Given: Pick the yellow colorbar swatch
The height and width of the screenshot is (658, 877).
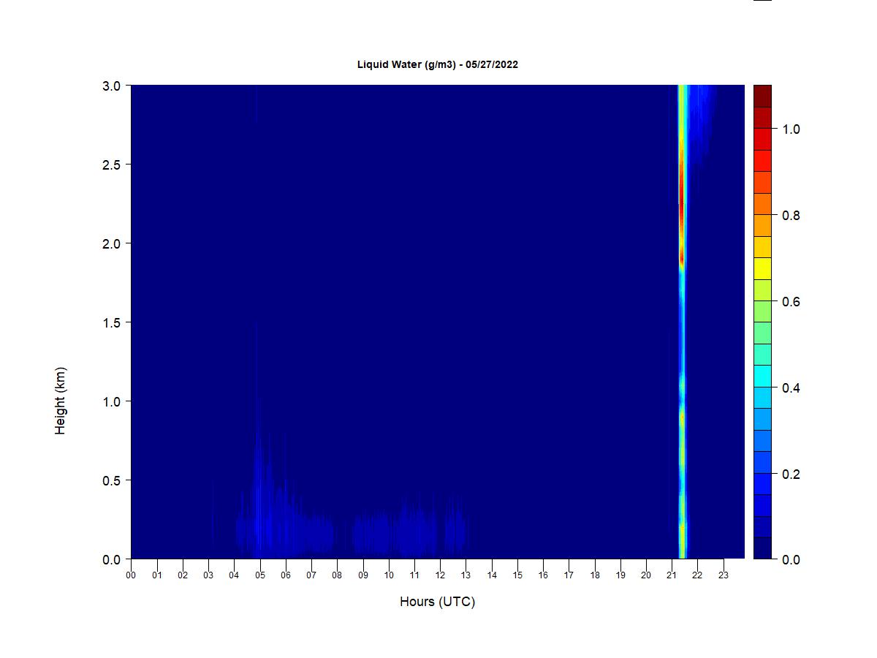Looking at the screenshot, I should click(x=762, y=269).
